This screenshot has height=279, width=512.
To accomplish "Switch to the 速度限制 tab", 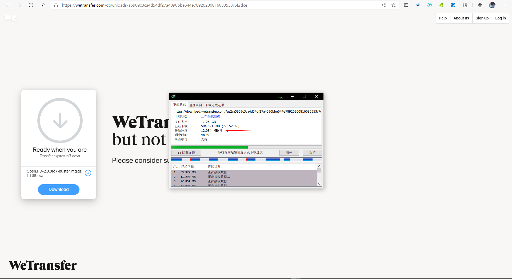I will pyautogui.click(x=195, y=105).
